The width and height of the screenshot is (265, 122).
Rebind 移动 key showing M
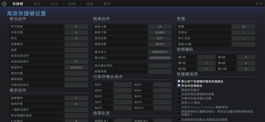[76, 38]
